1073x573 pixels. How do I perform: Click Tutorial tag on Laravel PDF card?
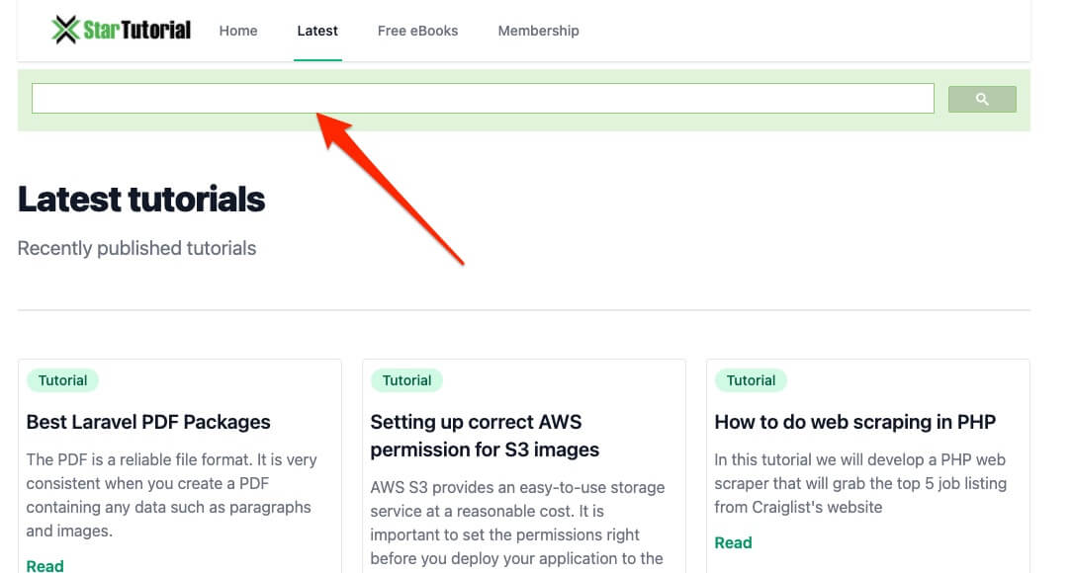tap(62, 381)
